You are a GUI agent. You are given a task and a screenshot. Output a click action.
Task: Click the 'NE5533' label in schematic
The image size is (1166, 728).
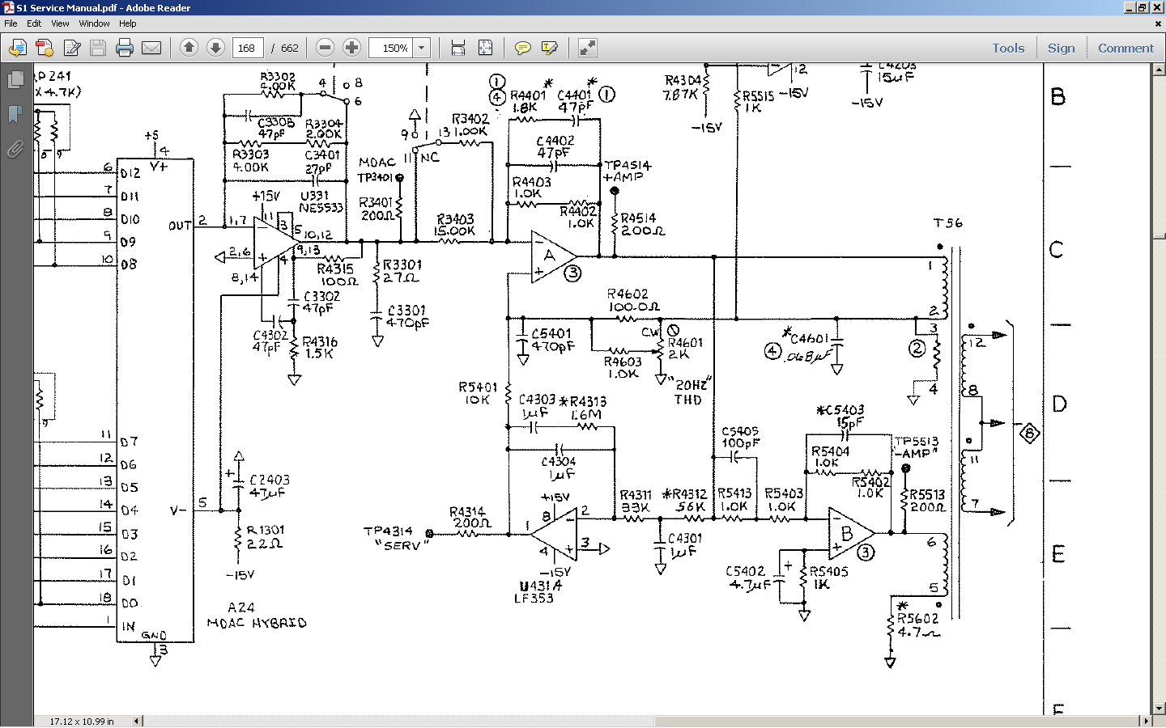321,208
